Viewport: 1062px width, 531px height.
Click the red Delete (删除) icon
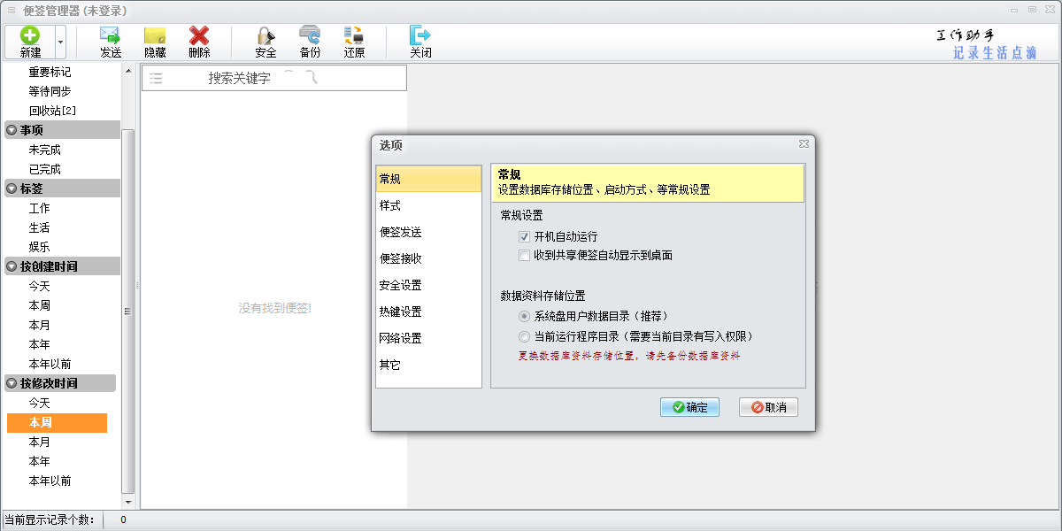tap(199, 36)
